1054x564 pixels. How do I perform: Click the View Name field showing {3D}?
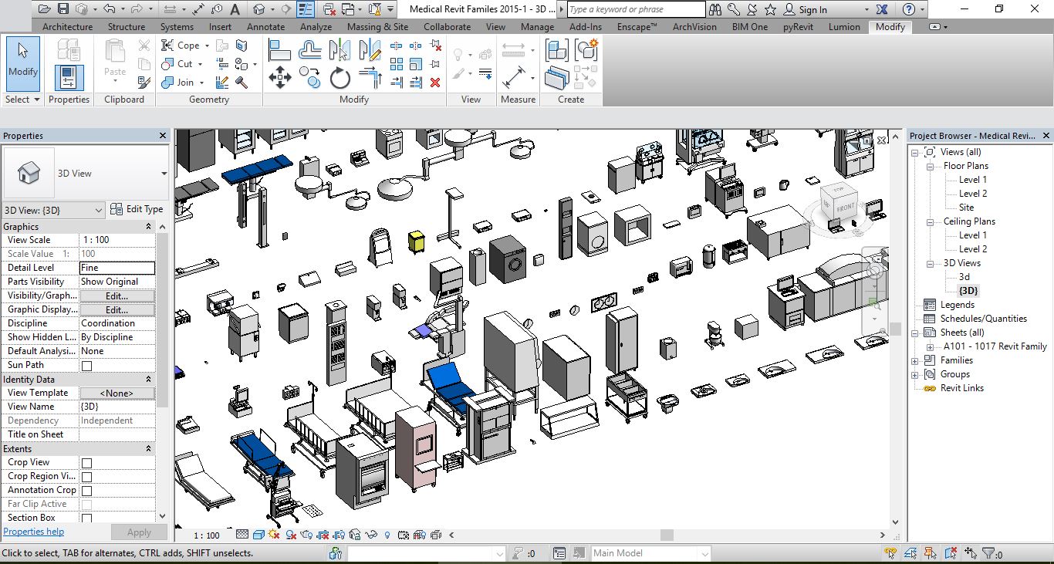click(117, 407)
